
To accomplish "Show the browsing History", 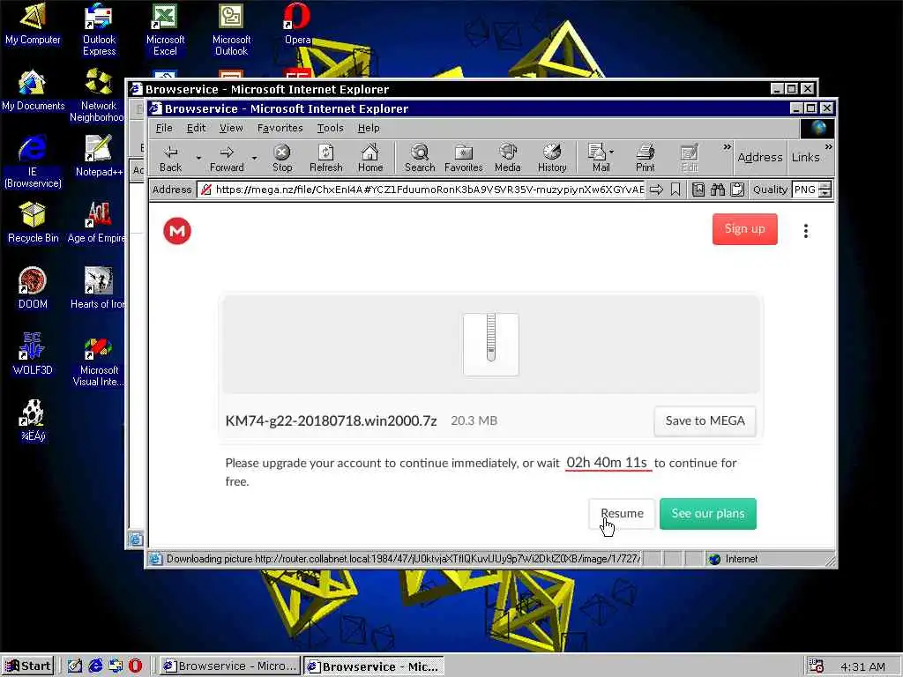I will (552, 158).
